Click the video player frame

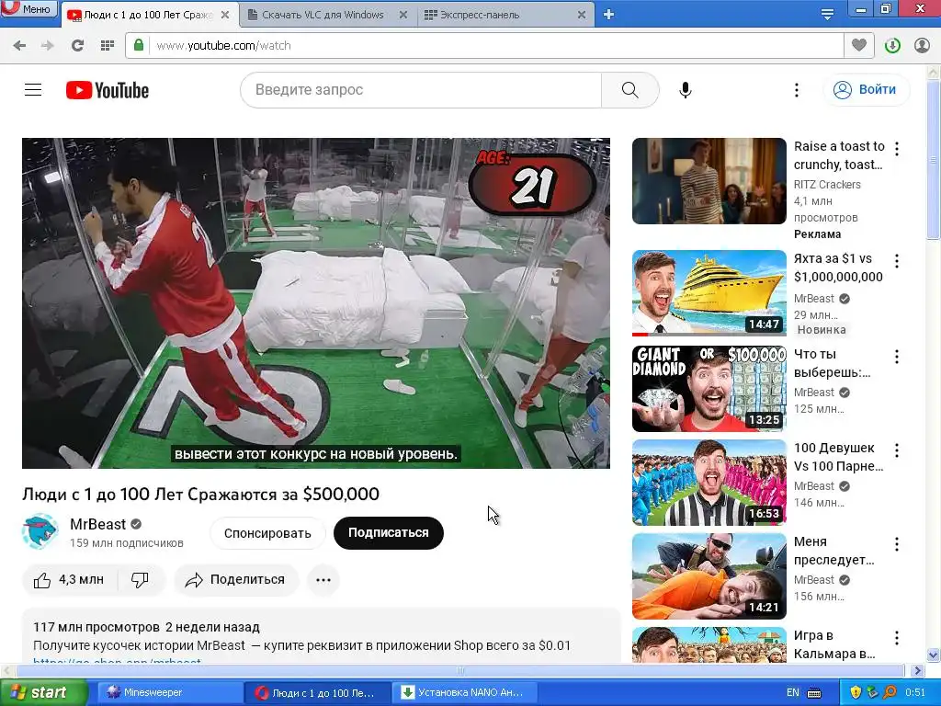[x=316, y=303]
